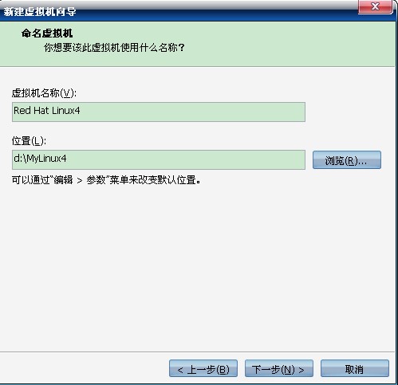
Task: Click the 虚拟机名称(V) label
Action: [x=44, y=93]
